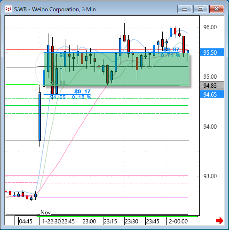Click the window title S.WB - Weibo Corporation
Screen dimensions: 229x230
tap(55, 9)
